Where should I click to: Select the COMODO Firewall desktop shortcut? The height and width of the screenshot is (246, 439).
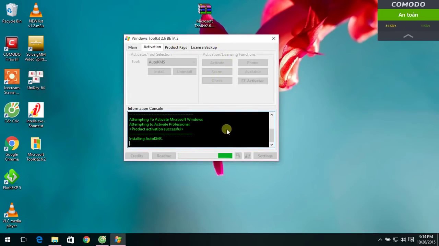pos(12,49)
